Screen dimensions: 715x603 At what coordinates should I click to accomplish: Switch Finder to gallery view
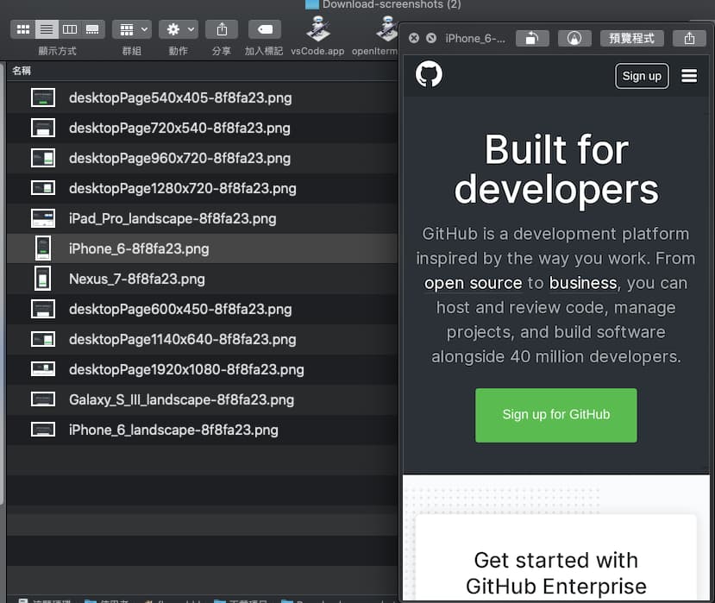[92, 29]
